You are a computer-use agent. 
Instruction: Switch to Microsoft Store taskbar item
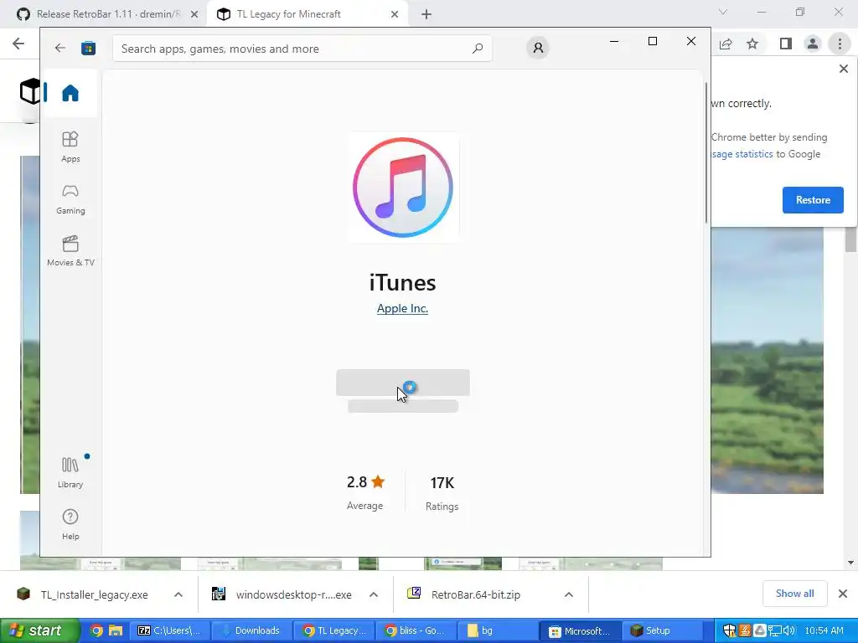580,631
